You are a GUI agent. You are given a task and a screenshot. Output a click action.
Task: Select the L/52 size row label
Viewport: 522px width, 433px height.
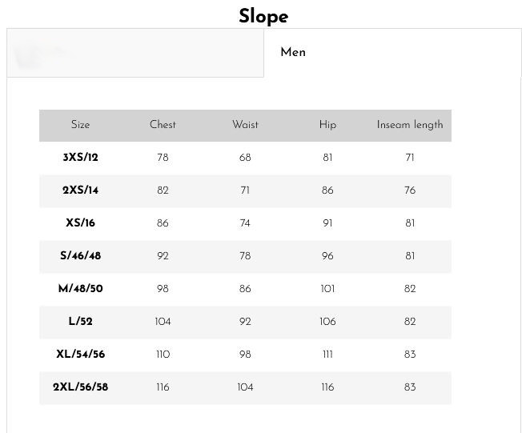pos(80,322)
